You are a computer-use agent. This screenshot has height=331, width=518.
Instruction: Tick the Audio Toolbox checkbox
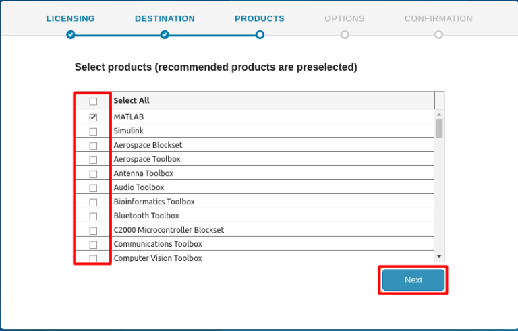point(93,188)
